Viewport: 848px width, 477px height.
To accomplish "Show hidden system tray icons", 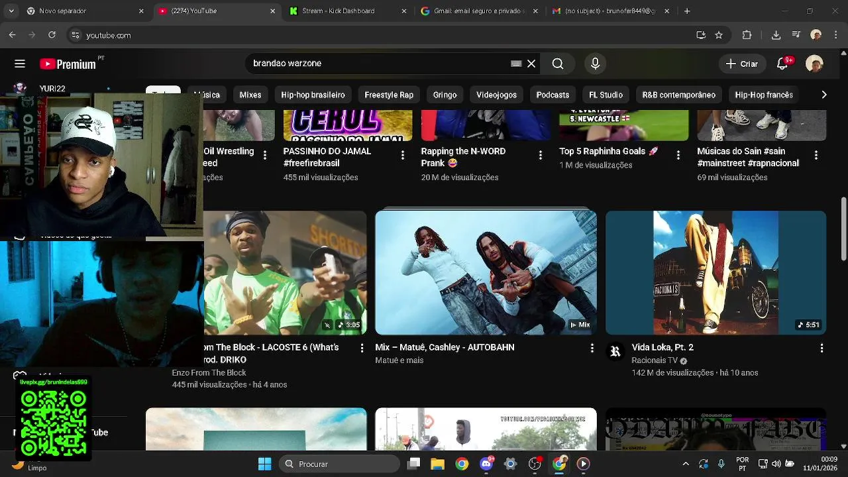I will coord(686,464).
